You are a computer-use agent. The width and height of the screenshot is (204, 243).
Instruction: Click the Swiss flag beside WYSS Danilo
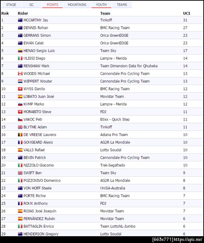pos(20,89)
